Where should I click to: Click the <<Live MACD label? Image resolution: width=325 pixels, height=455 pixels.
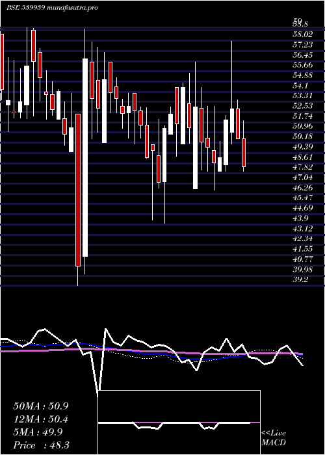point(274,437)
